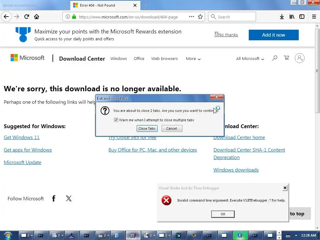Screen dimensions: 320x240
Task: Open the Office nav menu item
Action: (139, 58)
